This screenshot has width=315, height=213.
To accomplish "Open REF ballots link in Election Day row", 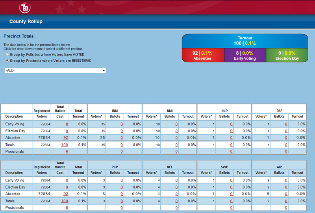I will 176,187.
